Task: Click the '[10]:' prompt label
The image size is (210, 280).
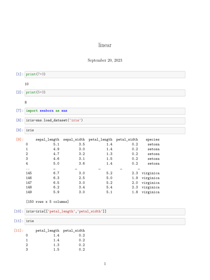Action: click(19, 211)
